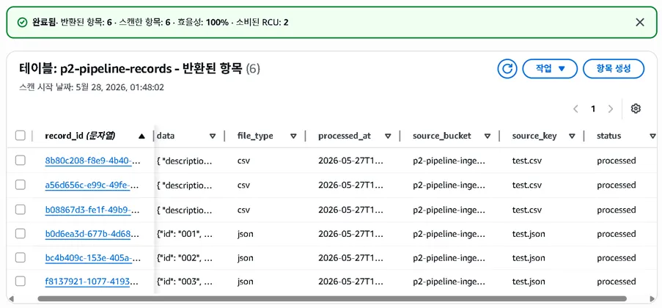The height and width of the screenshot is (308, 662).
Task: Open record b08867d3-fe1f-49b9 link
Action: [92, 210]
